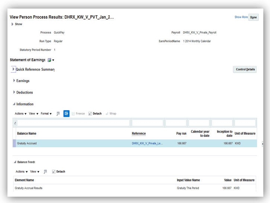Open View menu in Information toolbar
This screenshot has height=203, width=270.
pyautogui.click(x=33, y=114)
